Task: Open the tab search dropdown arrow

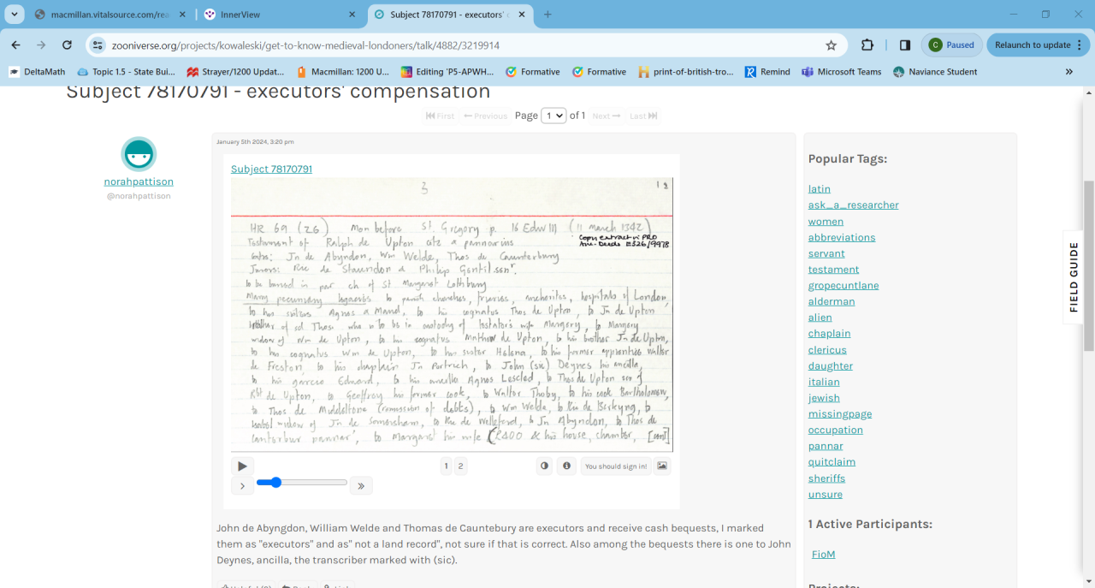Action: [x=15, y=15]
